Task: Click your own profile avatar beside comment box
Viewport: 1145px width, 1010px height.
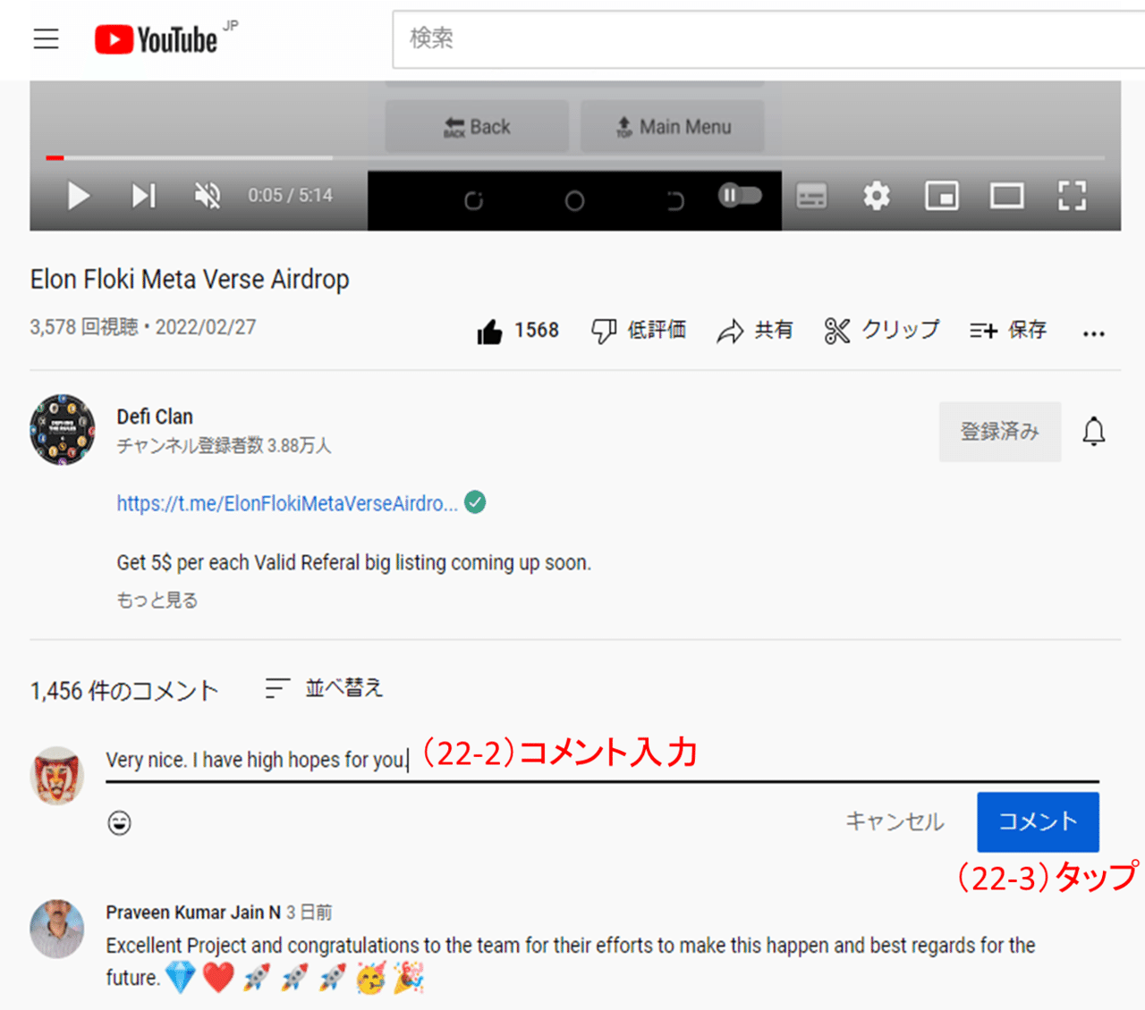Action: pyautogui.click(x=57, y=776)
